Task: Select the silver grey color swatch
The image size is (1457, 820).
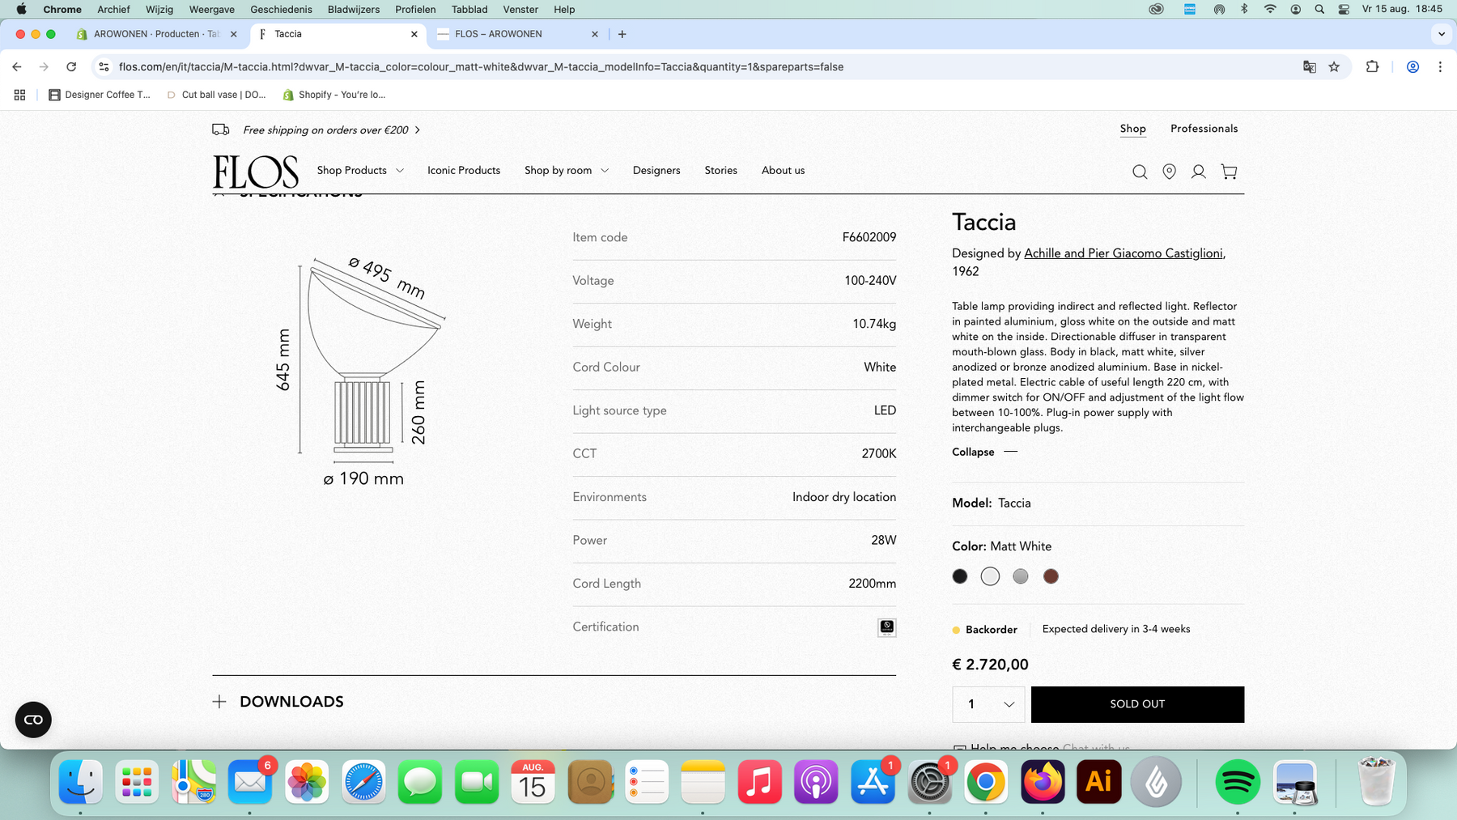Action: pos(1021,576)
